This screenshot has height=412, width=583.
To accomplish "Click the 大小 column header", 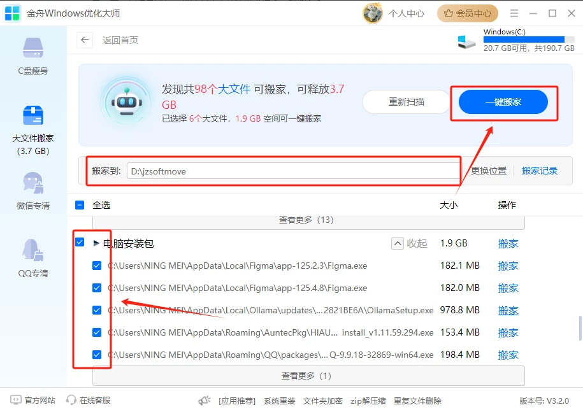I will 449,205.
